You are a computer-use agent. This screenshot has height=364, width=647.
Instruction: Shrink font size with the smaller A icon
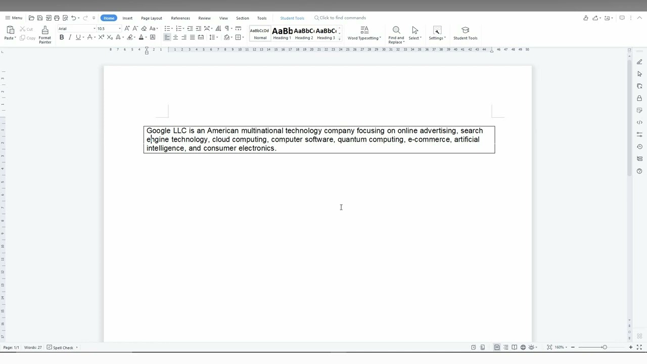pyautogui.click(x=135, y=28)
